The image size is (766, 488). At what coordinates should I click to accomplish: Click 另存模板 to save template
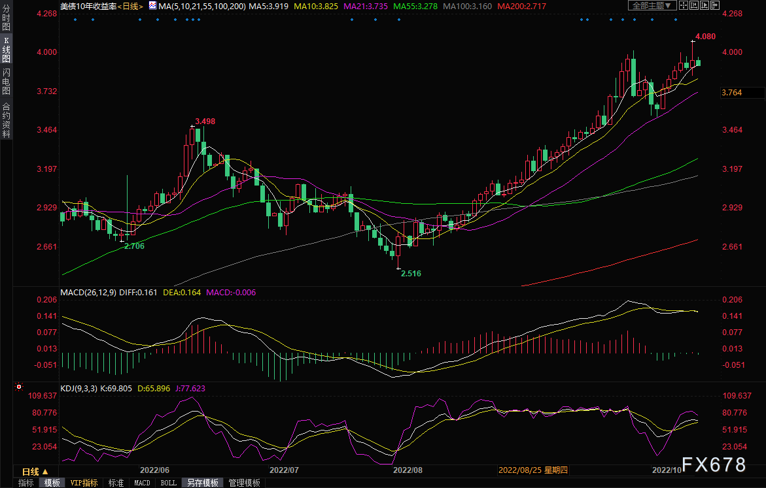click(203, 483)
